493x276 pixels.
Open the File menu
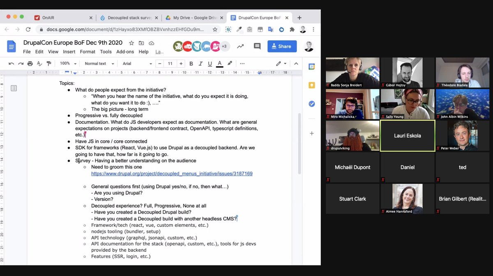(x=27, y=52)
